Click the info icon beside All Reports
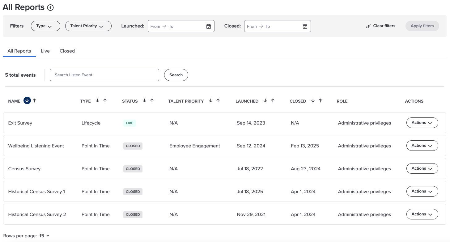 (x=50, y=8)
